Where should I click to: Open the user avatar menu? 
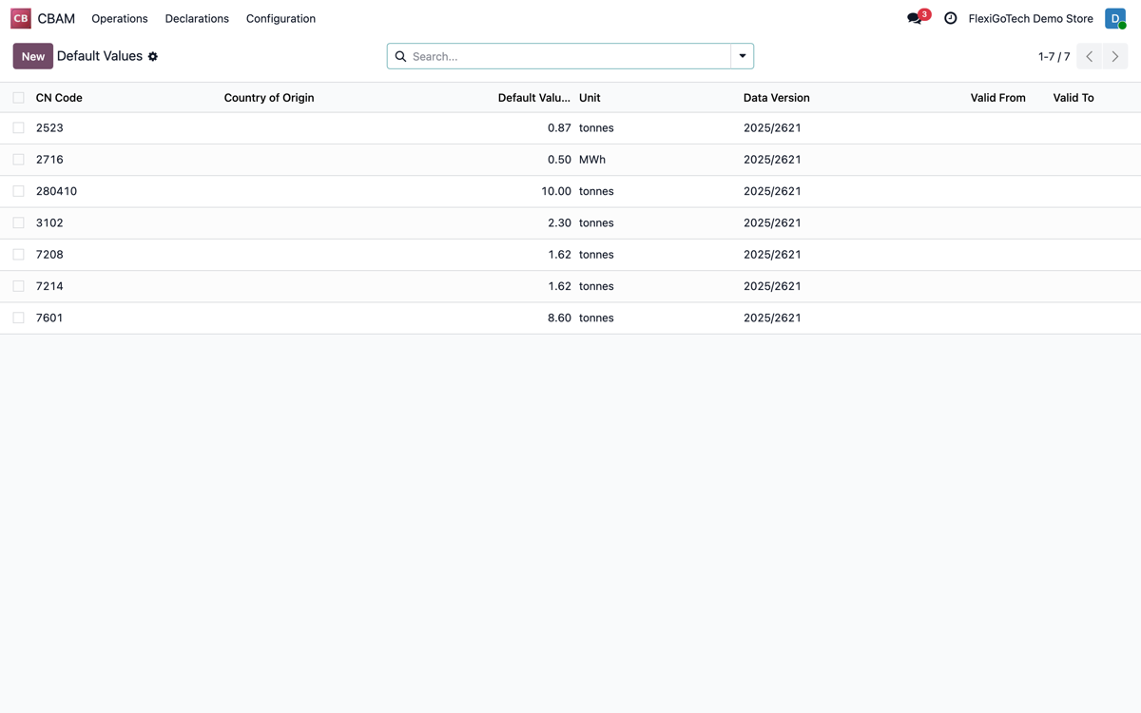point(1115,18)
